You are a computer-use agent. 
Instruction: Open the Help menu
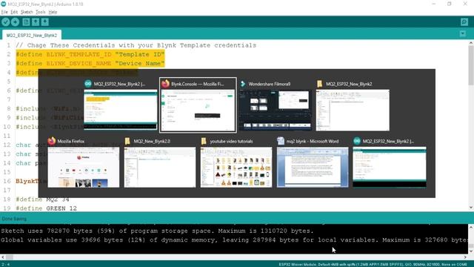[x=53, y=12]
